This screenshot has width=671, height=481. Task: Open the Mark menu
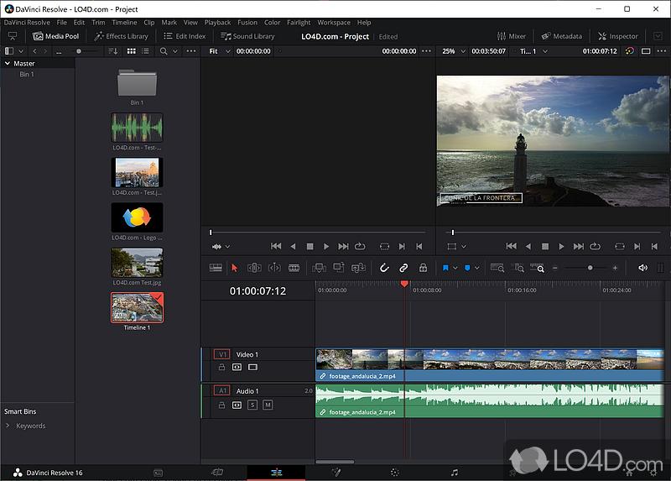coord(169,23)
